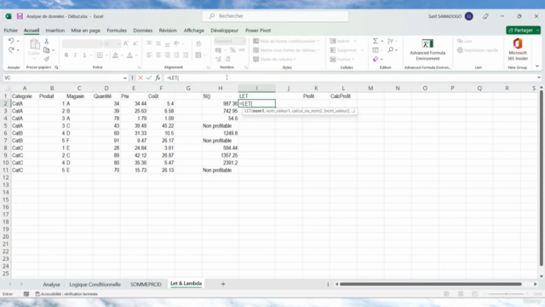Toggle underline (S) formatting
Screen dimensions: 545x307
(x=84, y=55)
